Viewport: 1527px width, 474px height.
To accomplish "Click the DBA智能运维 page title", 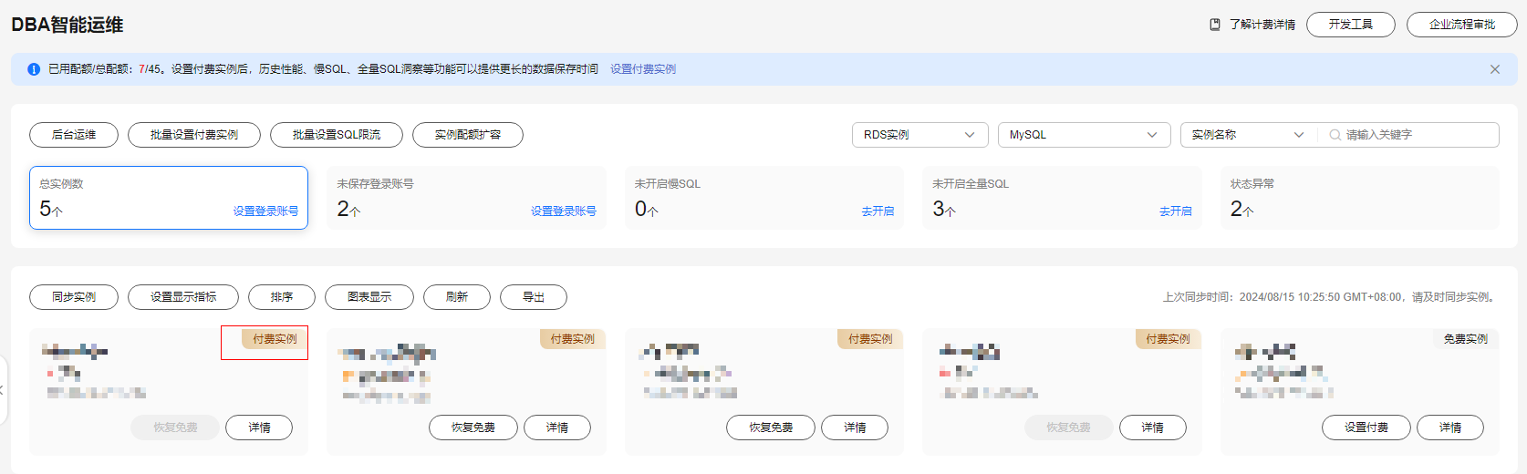I will pos(68,25).
